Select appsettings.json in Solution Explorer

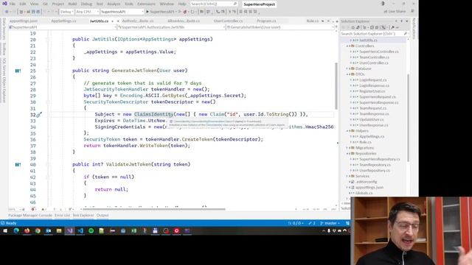369,188
